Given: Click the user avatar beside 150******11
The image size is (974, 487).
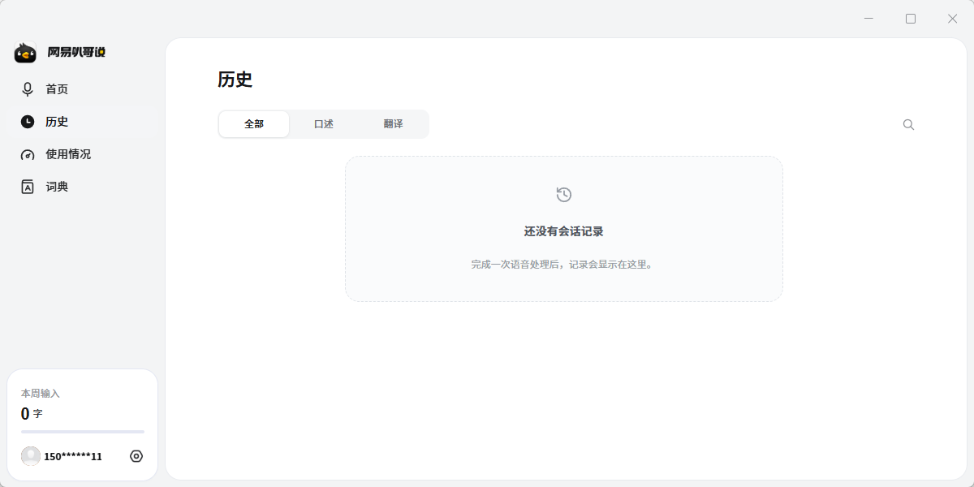Looking at the screenshot, I should click(31, 456).
